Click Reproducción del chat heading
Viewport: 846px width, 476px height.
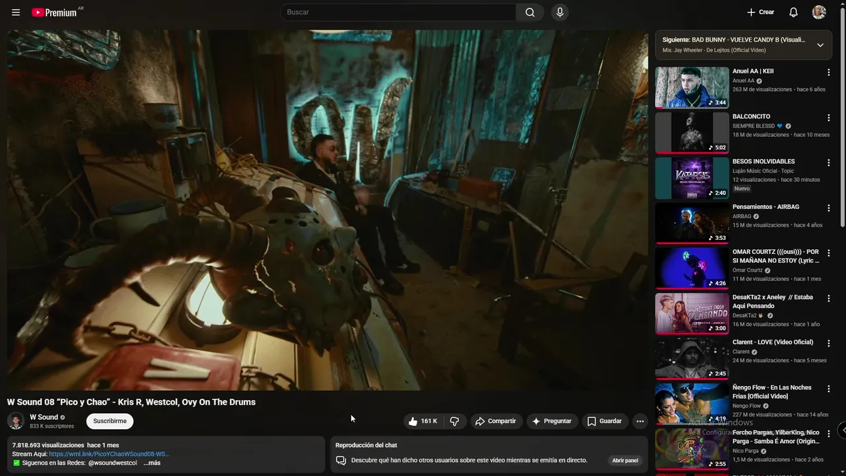click(366, 445)
